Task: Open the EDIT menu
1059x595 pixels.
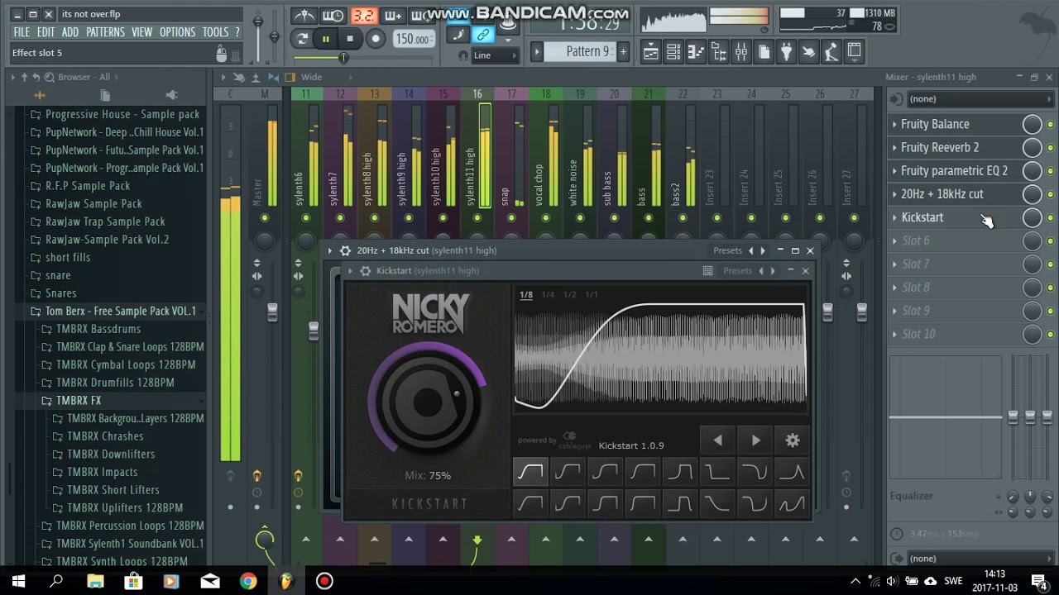Action: (46, 32)
